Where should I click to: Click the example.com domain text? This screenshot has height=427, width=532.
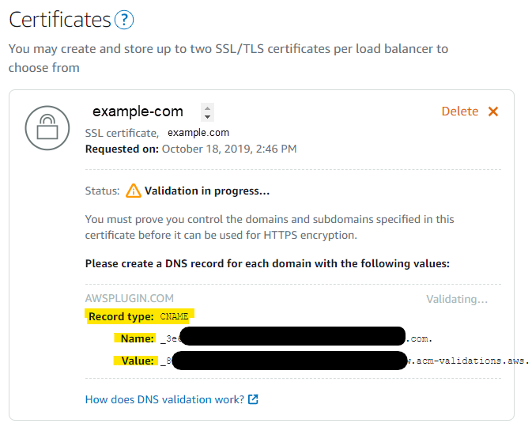[x=198, y=133]
